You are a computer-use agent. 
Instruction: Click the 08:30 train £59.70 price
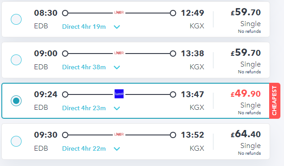pos(246,12)
